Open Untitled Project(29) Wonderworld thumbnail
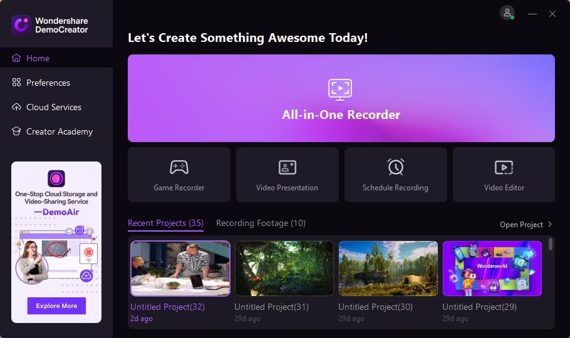The image size is (570, 338). [492, 269]
